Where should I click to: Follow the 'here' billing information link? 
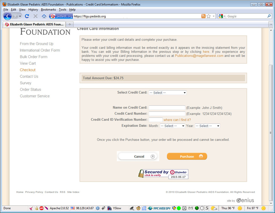[206, 52]
